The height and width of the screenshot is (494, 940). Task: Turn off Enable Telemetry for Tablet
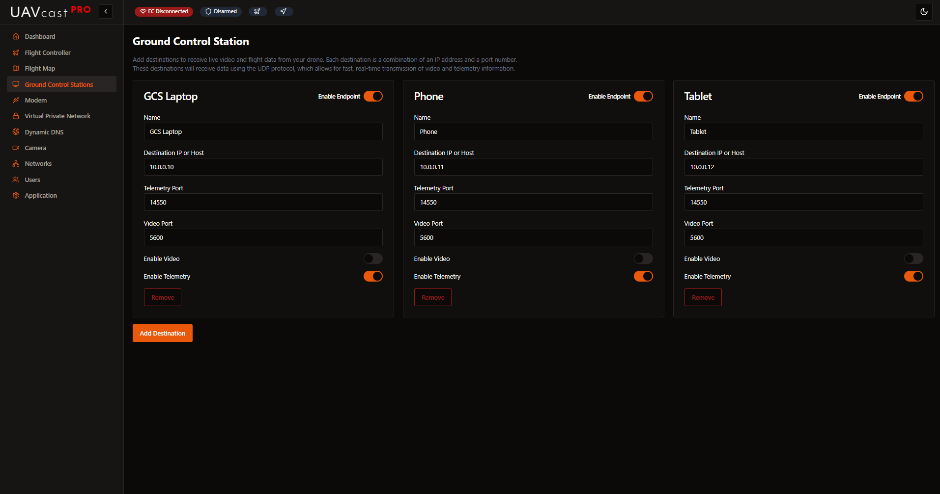coord(913,276)
